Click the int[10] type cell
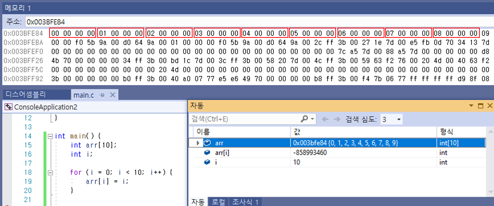Screen dimensions: 494x206 [x=461, y=143]
